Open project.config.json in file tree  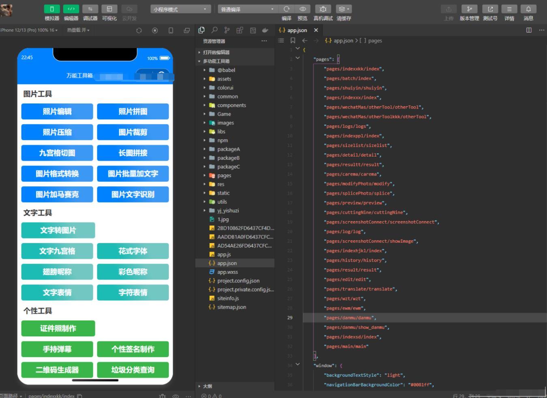pyautogui.click(x=238, y=281)
